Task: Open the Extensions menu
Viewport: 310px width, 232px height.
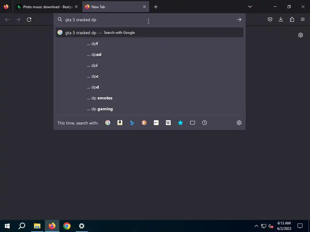Action: click(292, 19)
